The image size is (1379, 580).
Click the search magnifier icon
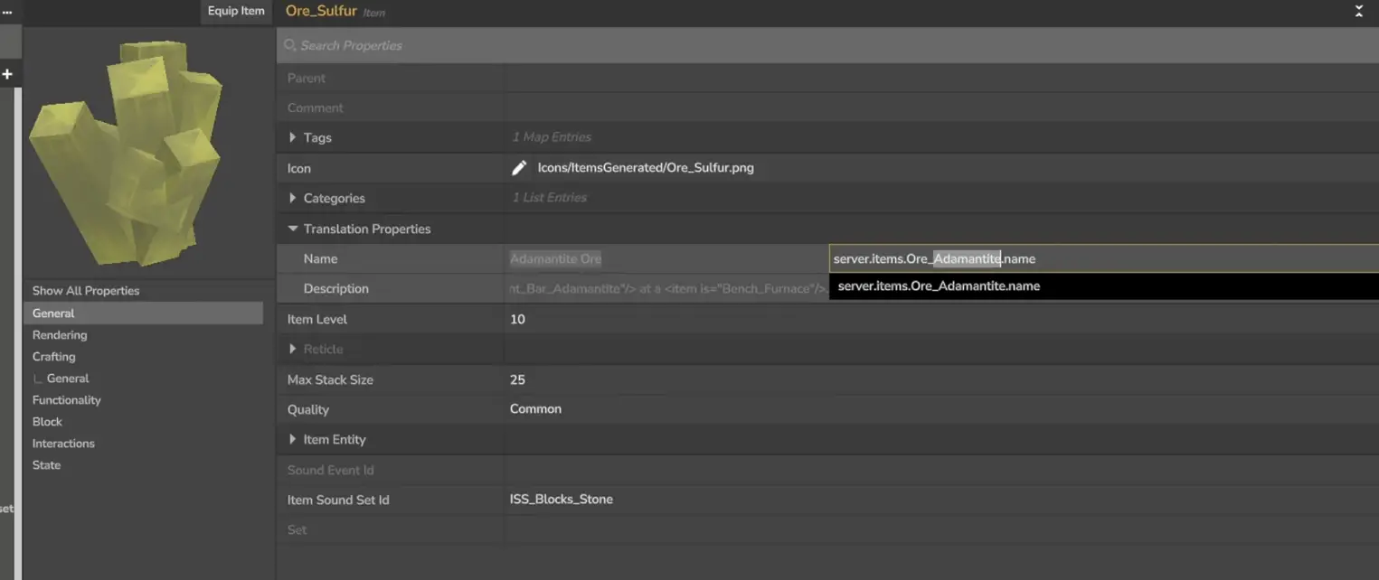pos(290,45)
